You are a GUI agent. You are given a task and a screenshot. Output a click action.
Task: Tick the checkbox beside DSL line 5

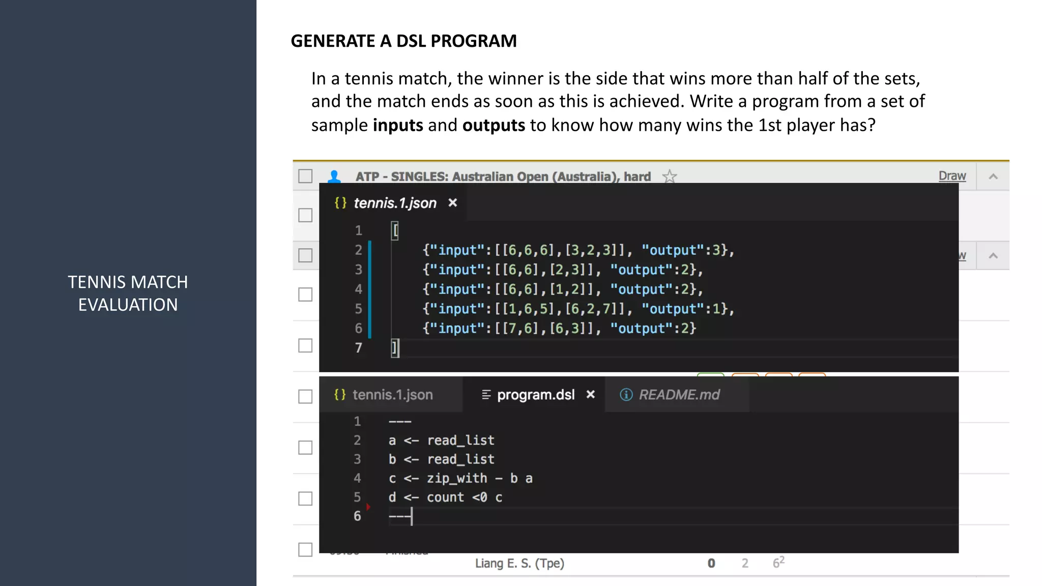(x=305, y=499)
